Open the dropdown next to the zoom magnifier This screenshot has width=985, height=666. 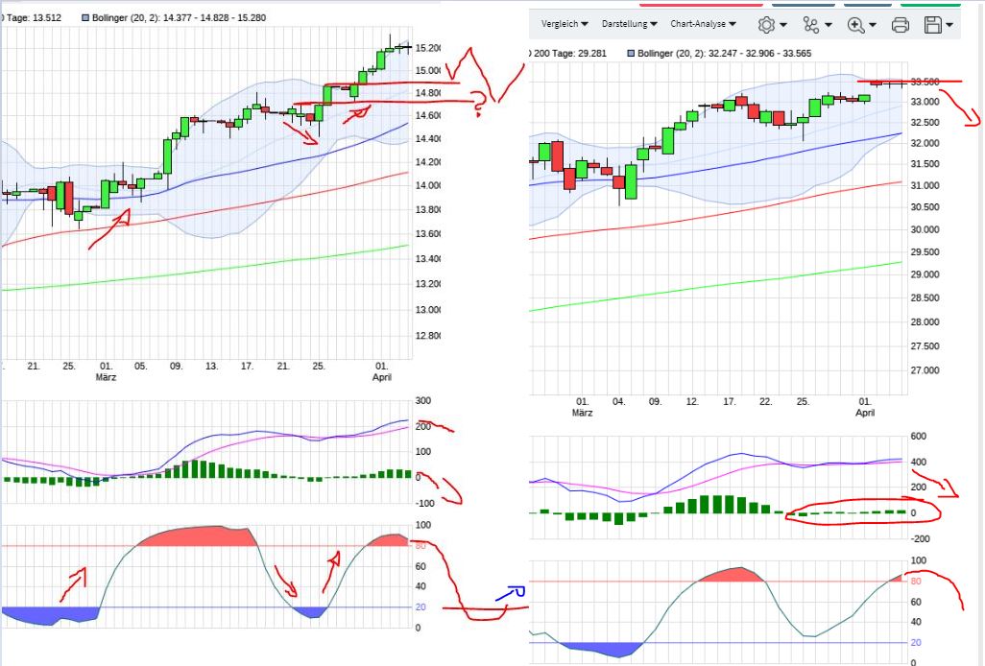(874, 25)
